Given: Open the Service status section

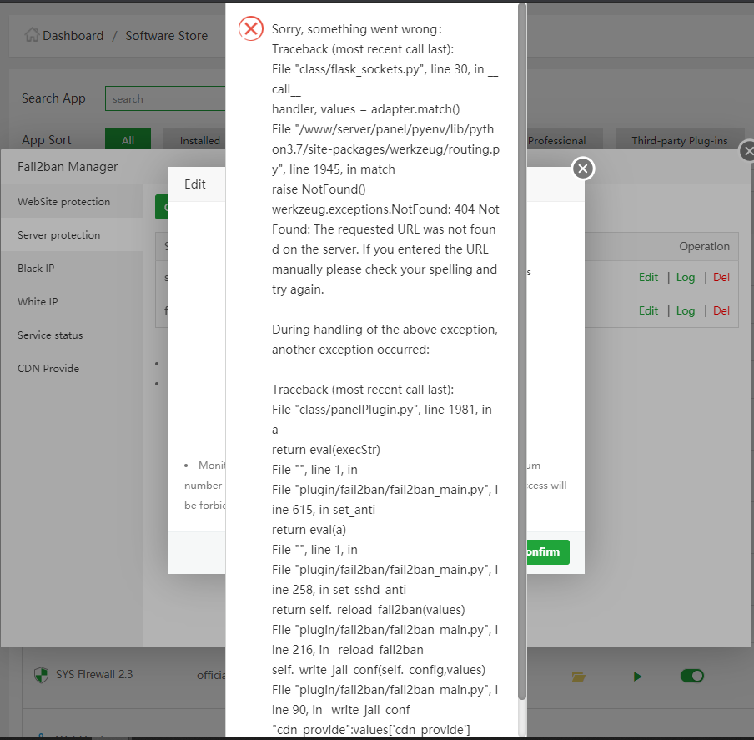Looking at the screenshot, I should click(71, 335).
